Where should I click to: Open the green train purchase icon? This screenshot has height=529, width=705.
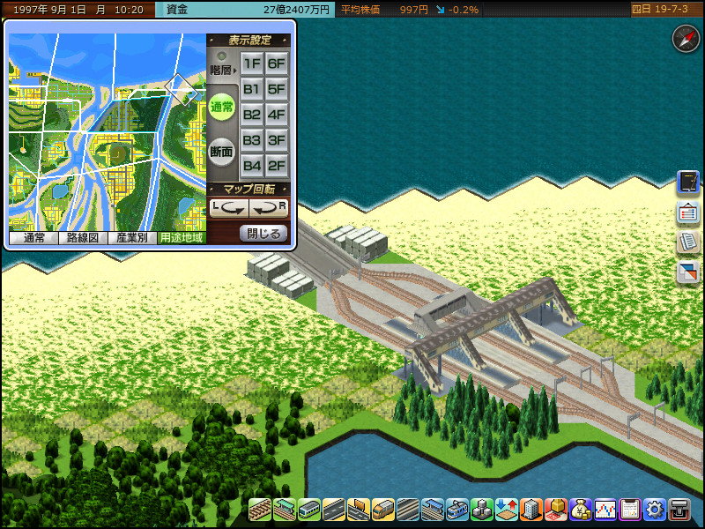point(309,510)
